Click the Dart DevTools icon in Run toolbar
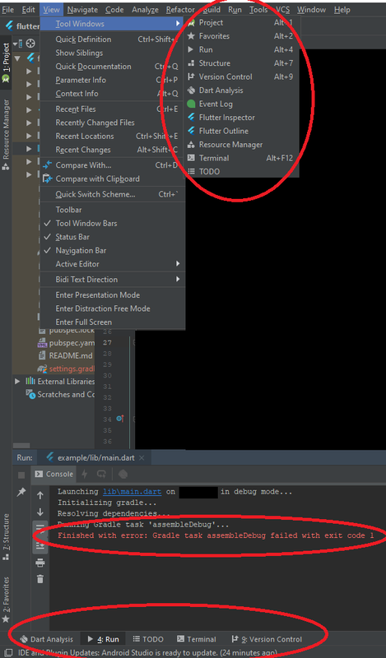 coord(123,475)
